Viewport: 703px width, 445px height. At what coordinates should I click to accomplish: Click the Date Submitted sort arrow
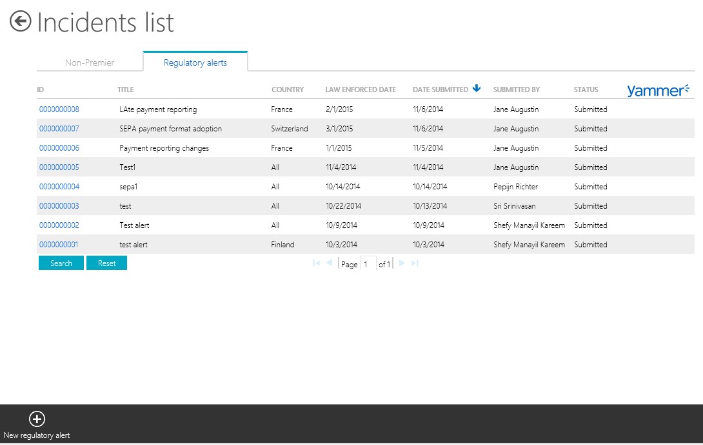[x=477, y=89]
